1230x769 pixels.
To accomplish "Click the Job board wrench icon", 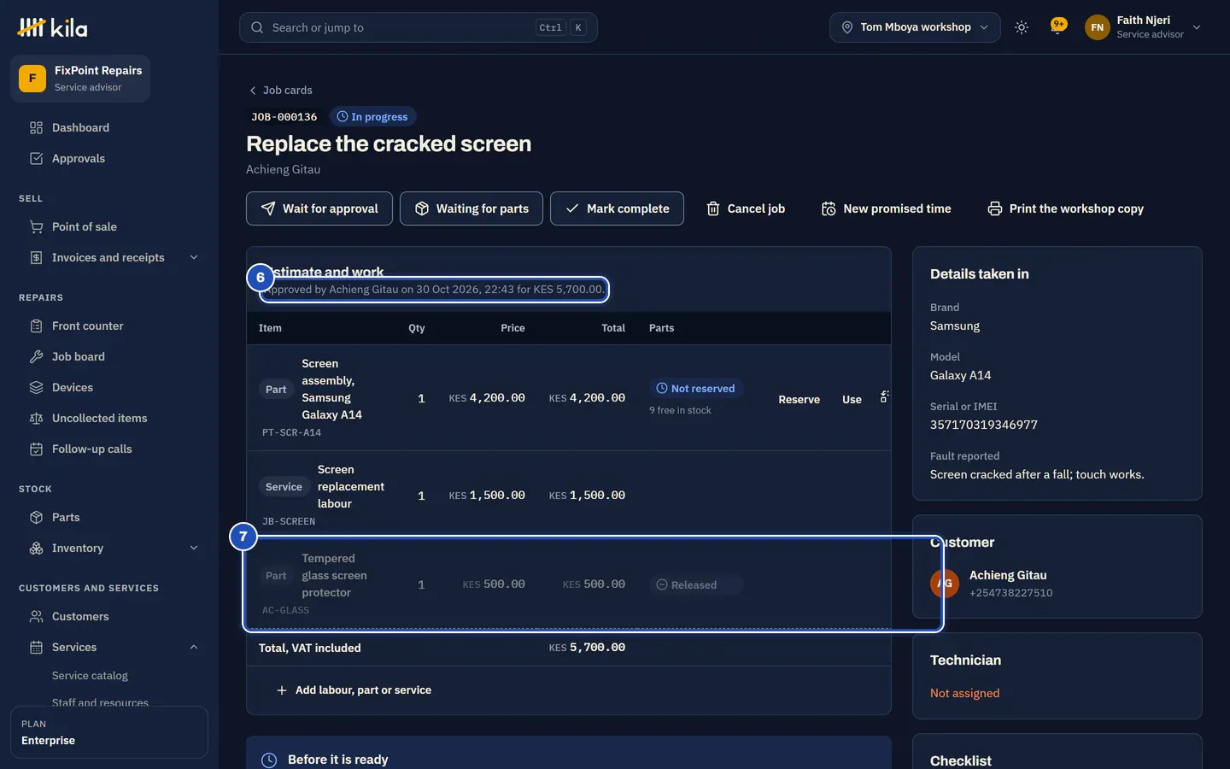I will pyautogui.click(x=36, y=356).
